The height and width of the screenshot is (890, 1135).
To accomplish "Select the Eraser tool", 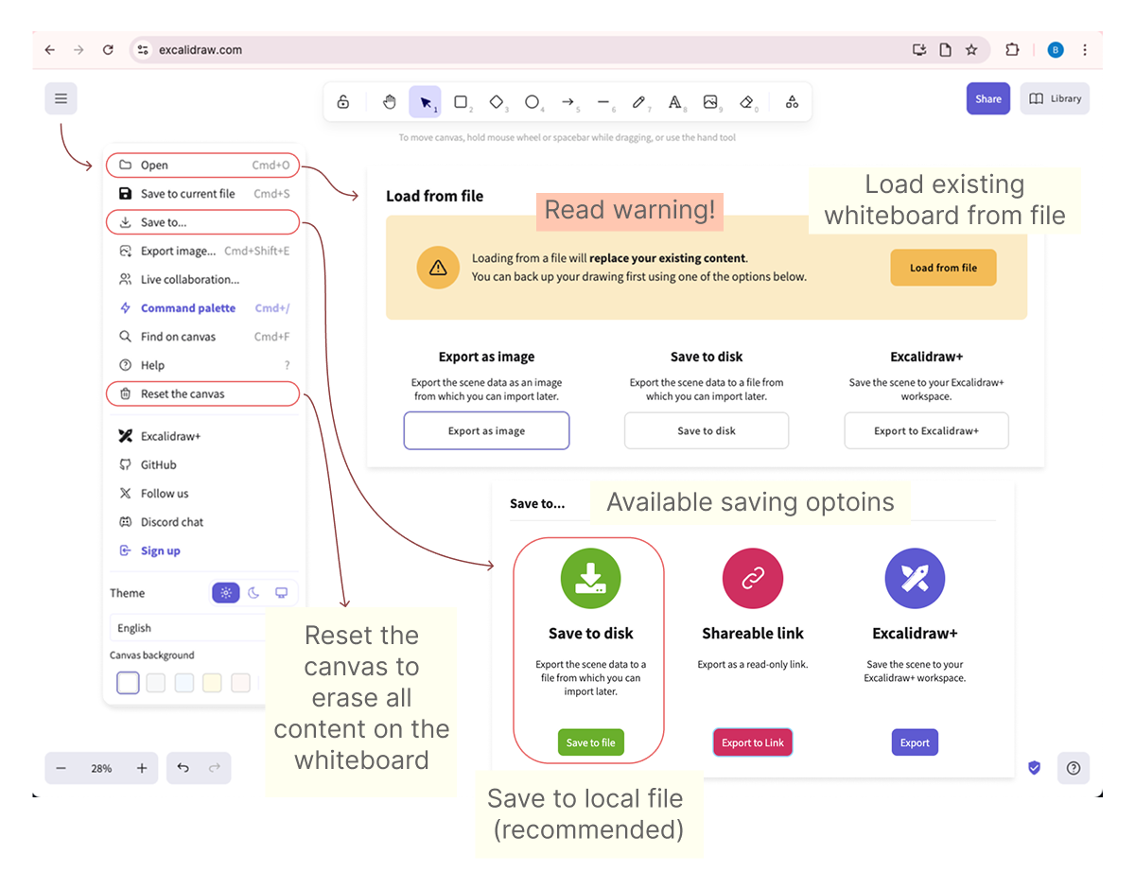I will tap(746, 102).
